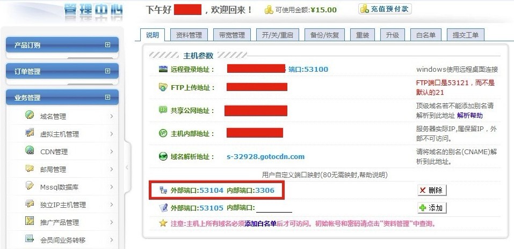Click the 会员间业务转移 icon
The height and width of the screenshot is (249, 514).
coord(30,239)
